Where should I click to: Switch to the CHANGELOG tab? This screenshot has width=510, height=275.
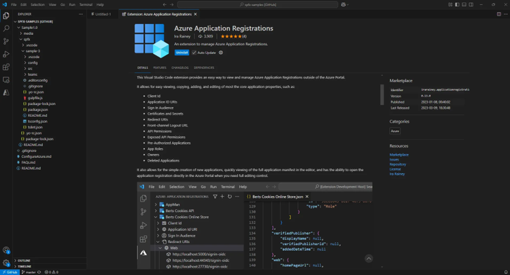pyautogui.click(x=180, y=67)
